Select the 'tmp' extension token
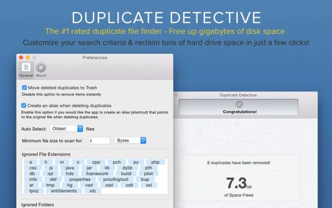The width and height of the screenshot is (332, 208). [x=50, y=185]
